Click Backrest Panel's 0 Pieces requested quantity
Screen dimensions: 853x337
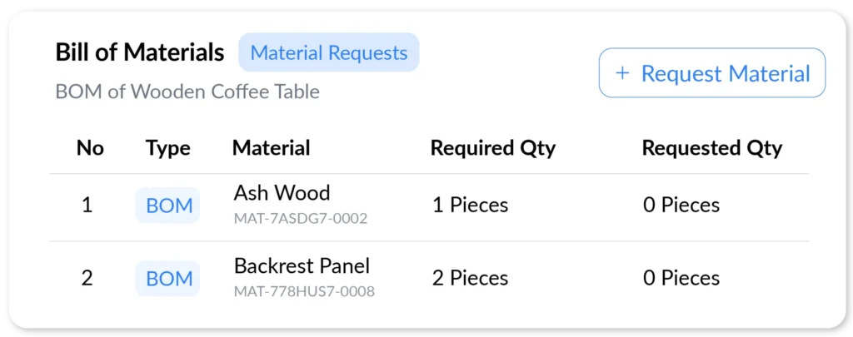point(681,279)
